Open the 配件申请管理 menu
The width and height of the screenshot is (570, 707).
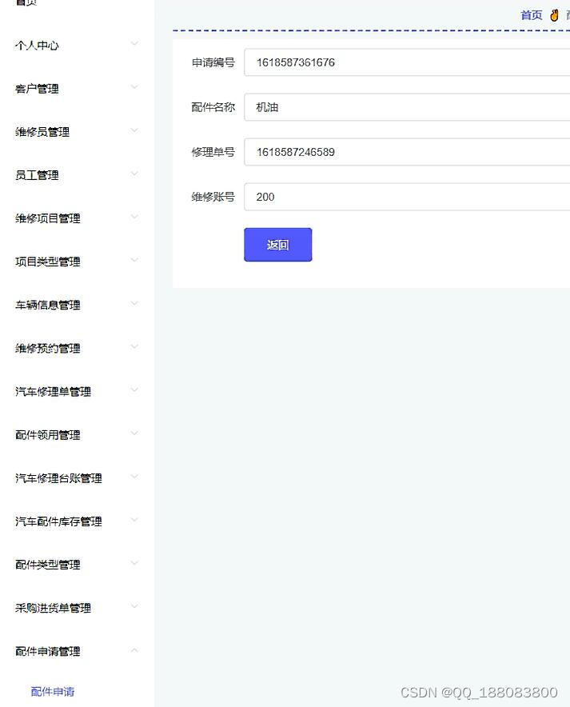click(48, 651)
